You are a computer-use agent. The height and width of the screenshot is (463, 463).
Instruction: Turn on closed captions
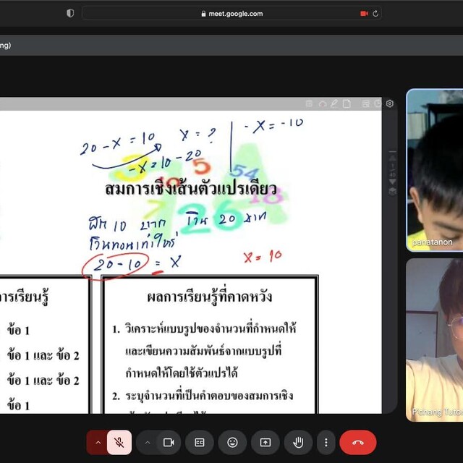(x=200, y=442)
